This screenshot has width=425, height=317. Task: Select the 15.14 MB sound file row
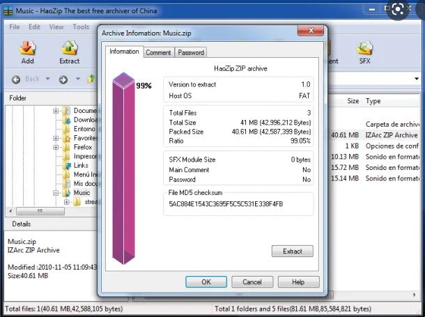tap(374, 178)
